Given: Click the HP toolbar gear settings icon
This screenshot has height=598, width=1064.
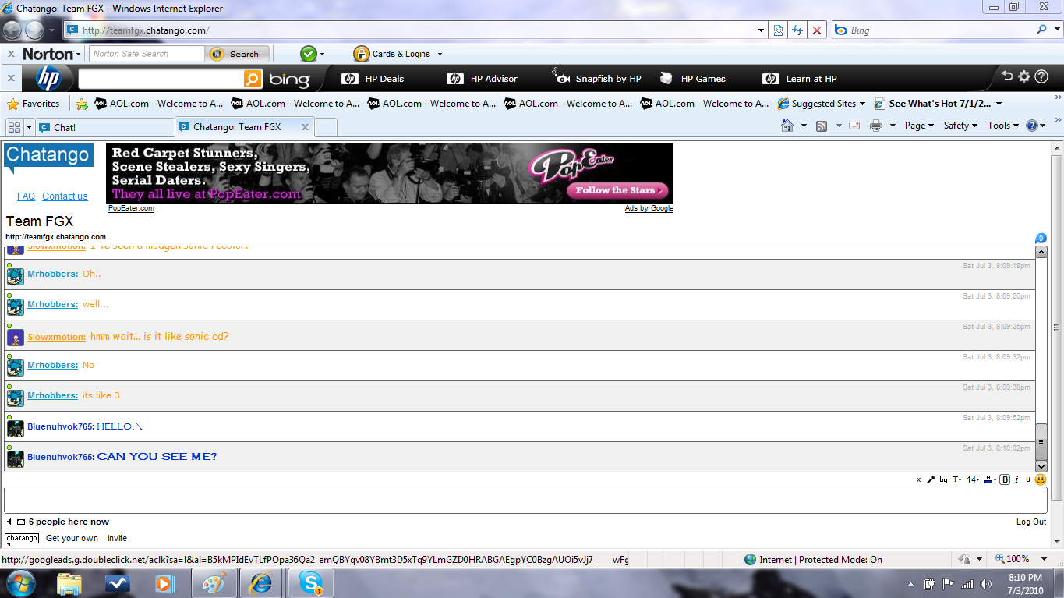Looking at the screenshot, I should 1024,76.
